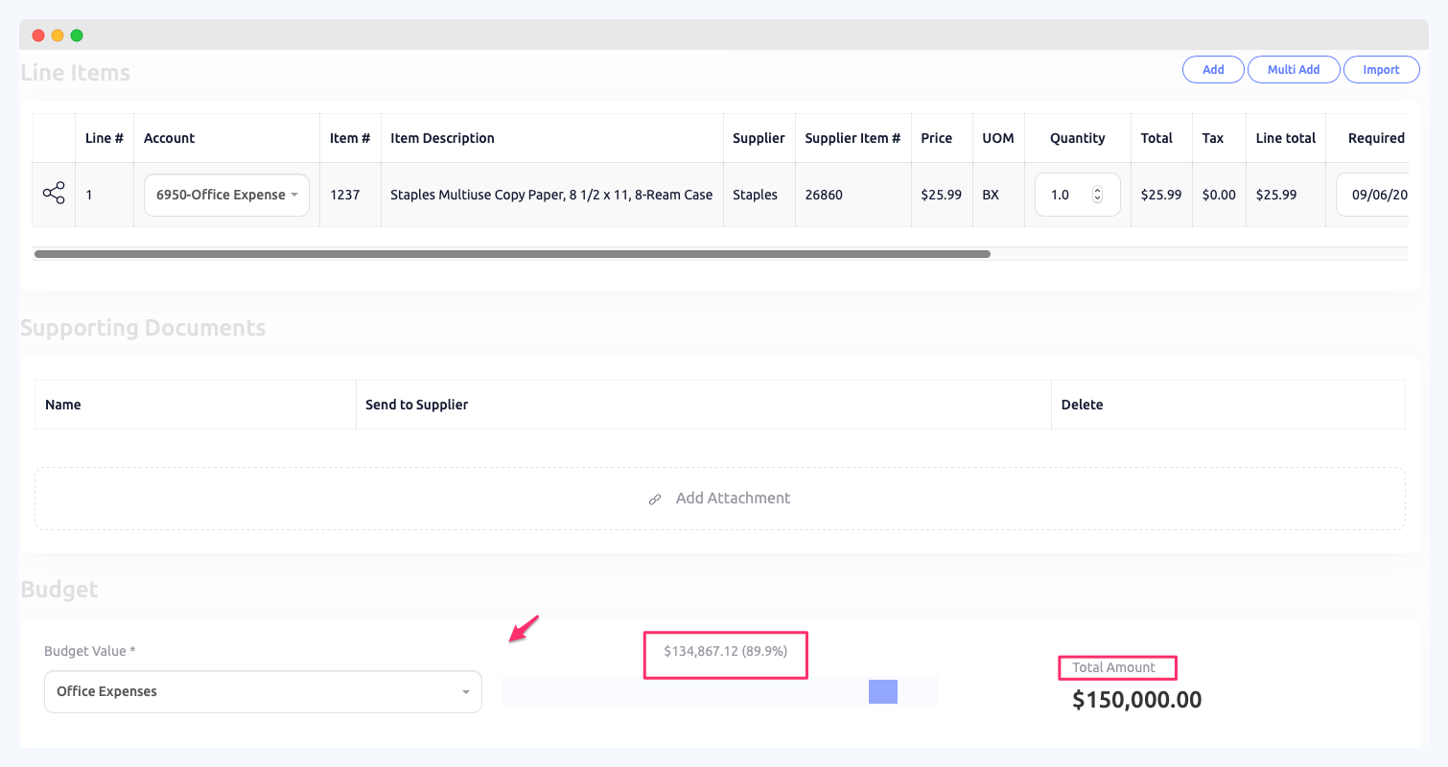The height and width of the screenshot is (767, 1448).
Task: Click the split line share icon on line 1
Action: [54, 194]
